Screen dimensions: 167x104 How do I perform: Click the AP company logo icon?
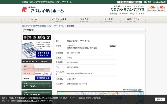click(x=24, y=10)
